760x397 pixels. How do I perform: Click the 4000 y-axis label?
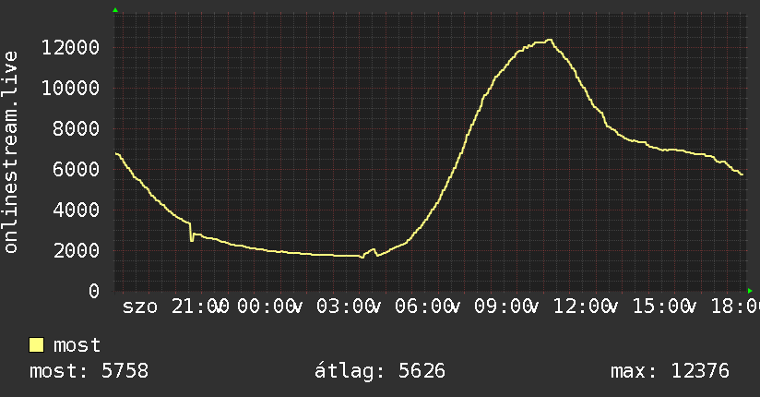coord(77,211)
